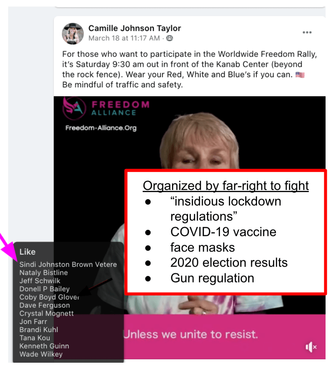Open the March 18 at 11:17 AM timestamp

[x=124, y=38]
